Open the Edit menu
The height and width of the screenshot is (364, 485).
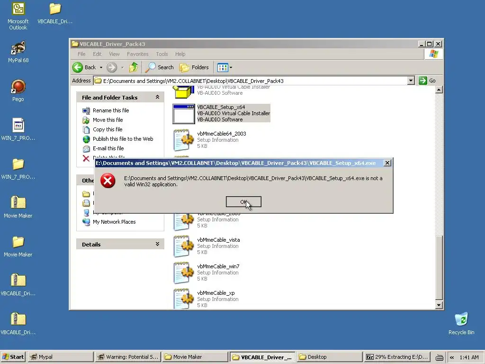97,54
